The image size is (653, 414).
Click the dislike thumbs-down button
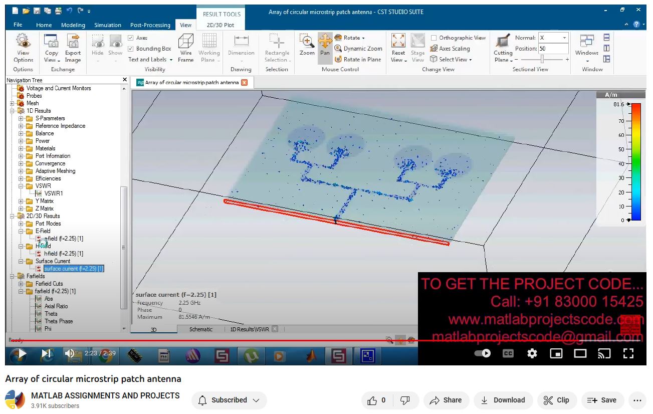point(405,400)
